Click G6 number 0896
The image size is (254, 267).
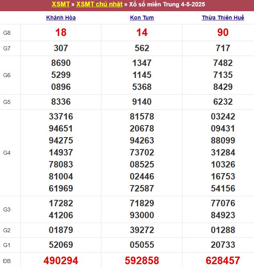(61, 87)
